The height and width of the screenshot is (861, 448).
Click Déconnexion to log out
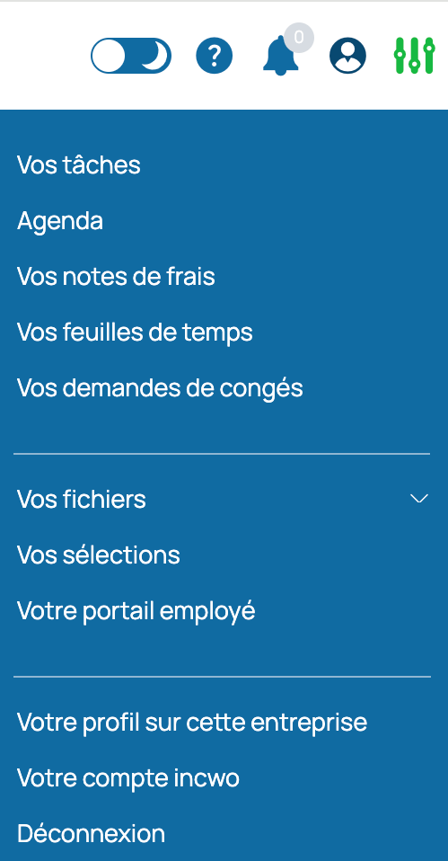[x=91, y=833]
